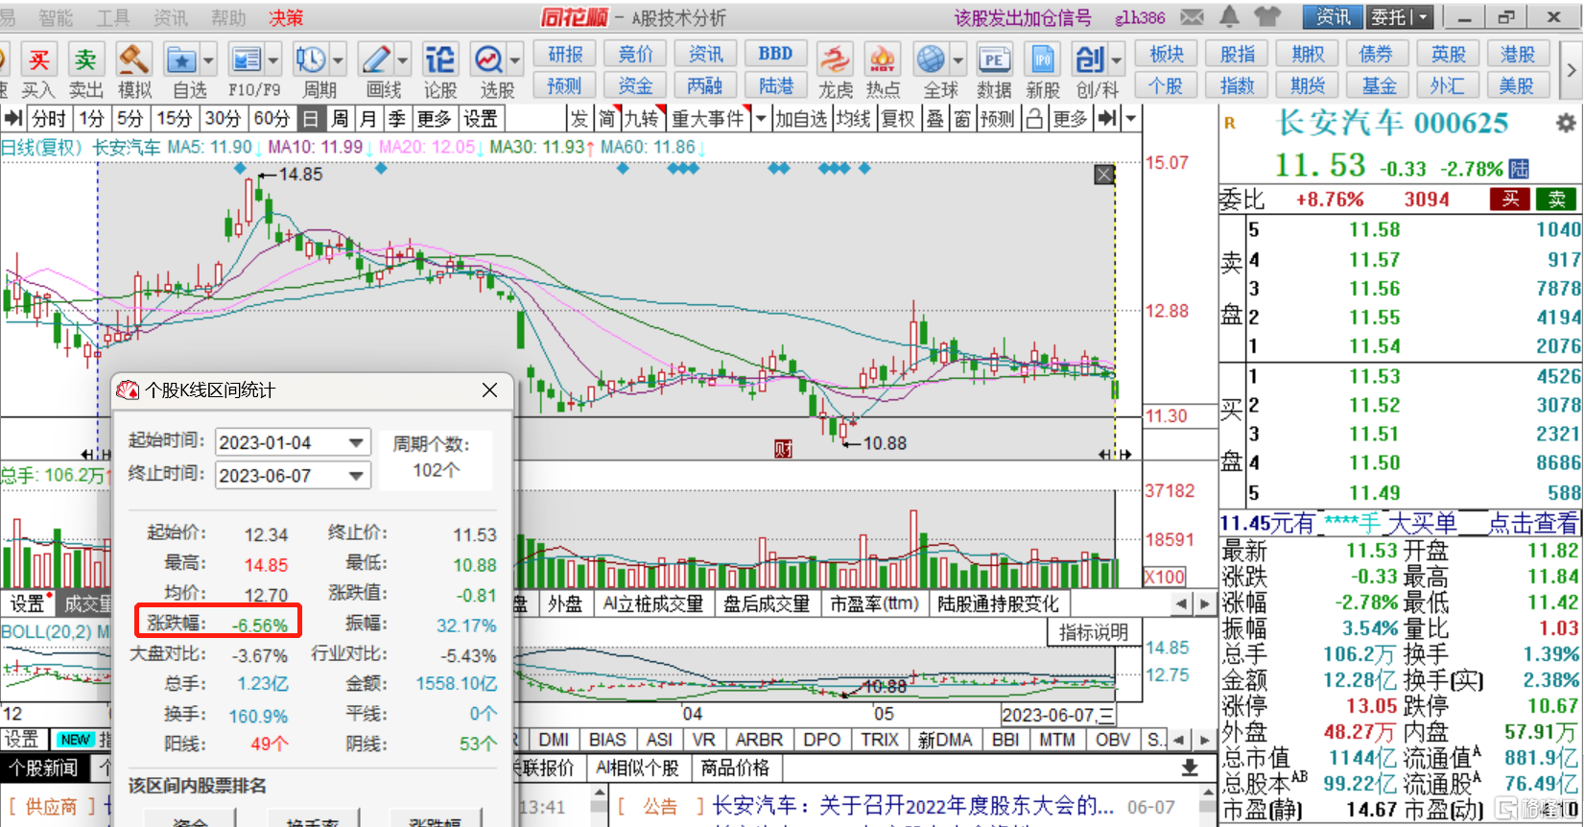
Task: Open the 热点 hot topics icon
Action: tap(882, 60)
